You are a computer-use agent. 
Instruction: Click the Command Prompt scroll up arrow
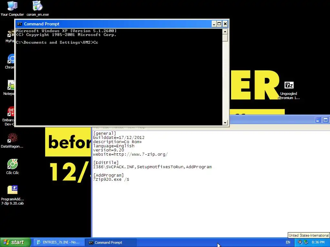click(x=225, y=32)
